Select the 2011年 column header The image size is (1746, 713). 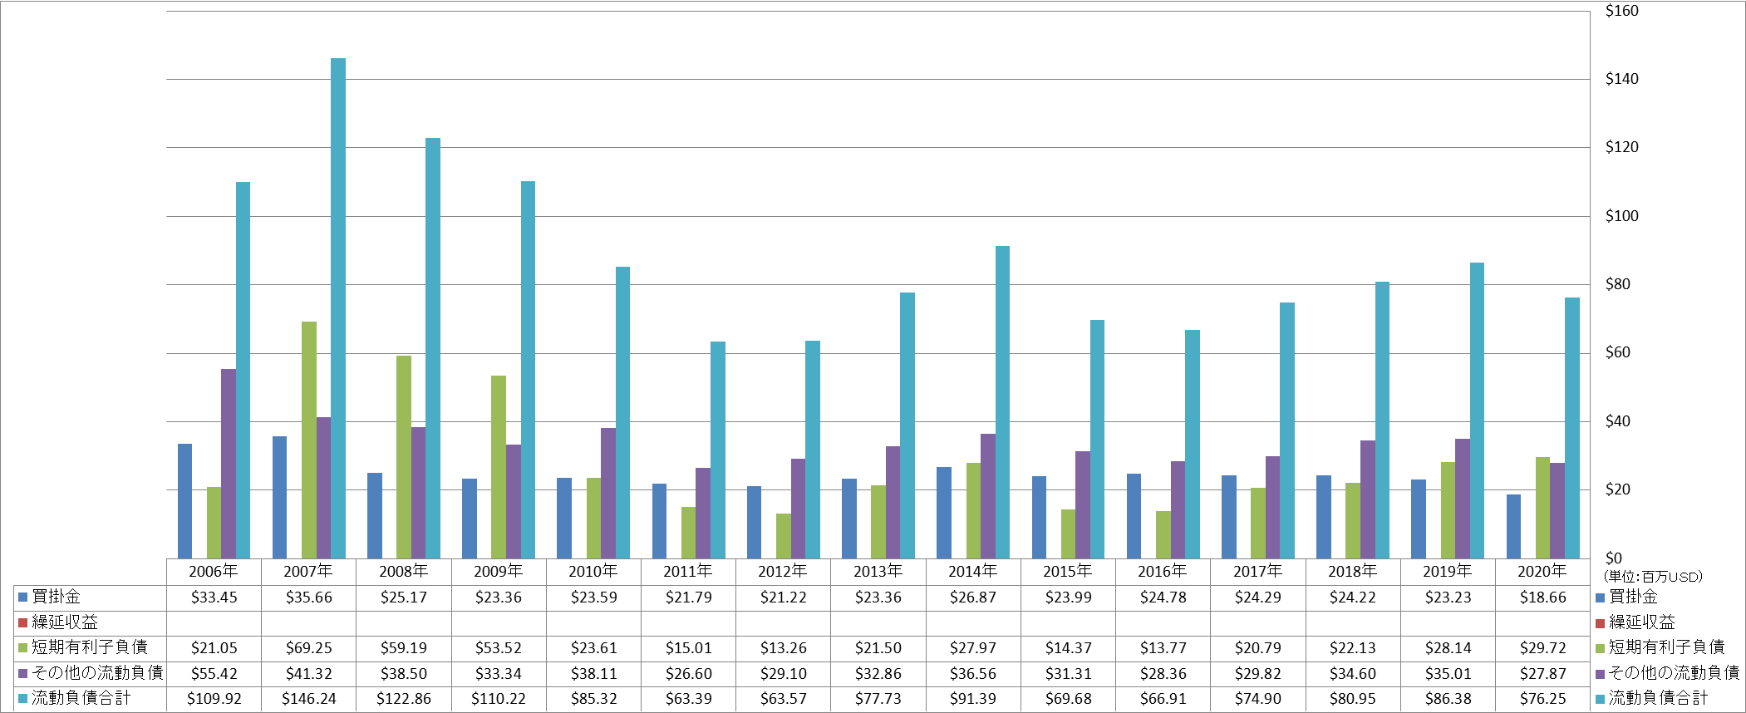[x=688, y=572]
